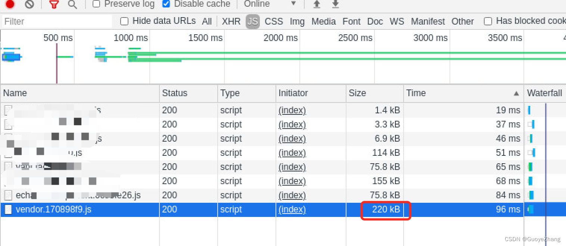
Task: Enable Has blocked cookies checkbox
Action: coord(488,21)
